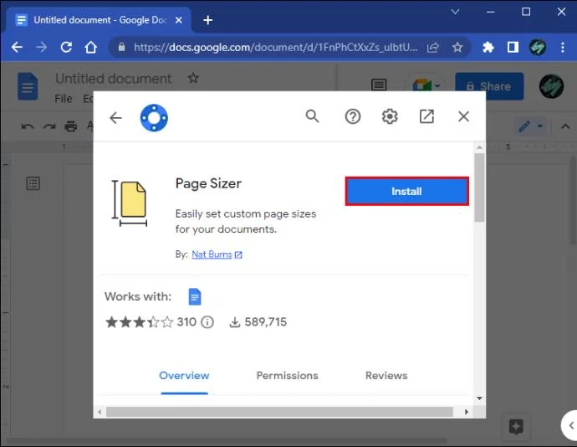Open tab search dropdown chevron

(455, 12)
